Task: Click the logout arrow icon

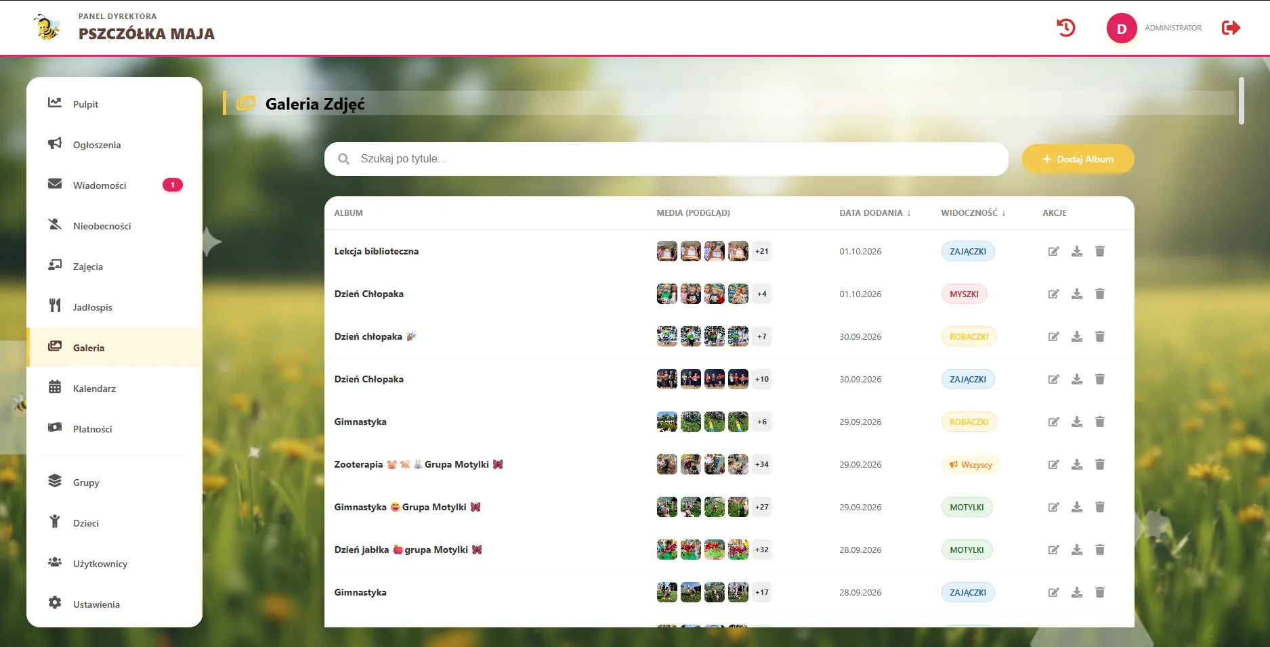Action: (x=1231, y=28)
